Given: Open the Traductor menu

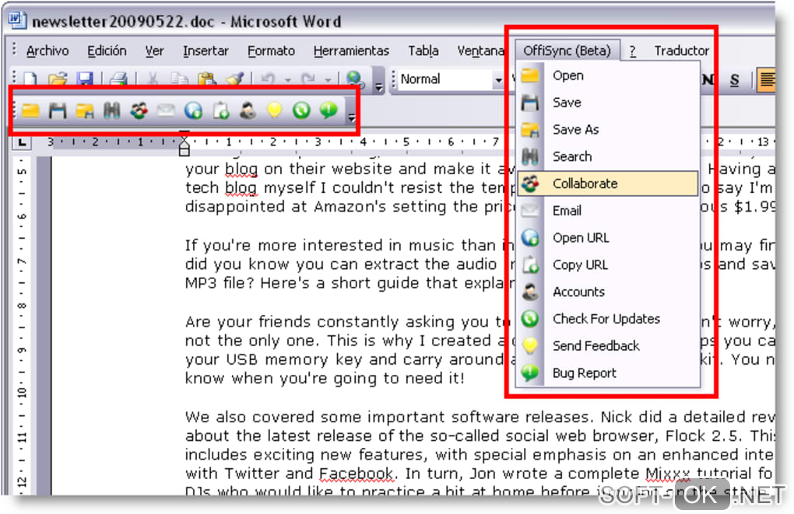Looking at the screenshot, I should click(x=682, y=51).
